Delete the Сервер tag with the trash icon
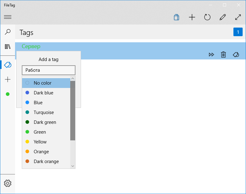Viewport: 246px width, 194px height. (x=223, y=55)
